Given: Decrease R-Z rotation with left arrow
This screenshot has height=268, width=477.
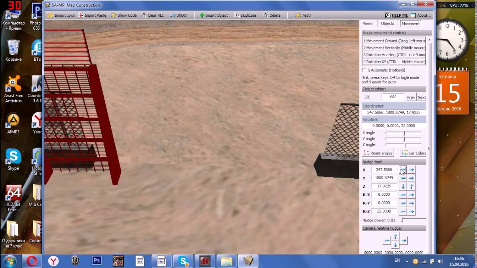Looking at the screenshot, I should tap(403, 211).
